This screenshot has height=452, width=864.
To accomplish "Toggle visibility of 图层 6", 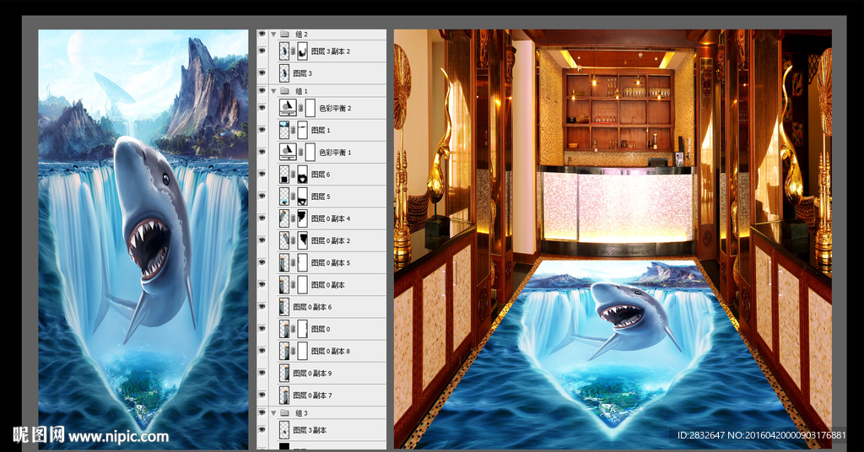I will point(262,174).
